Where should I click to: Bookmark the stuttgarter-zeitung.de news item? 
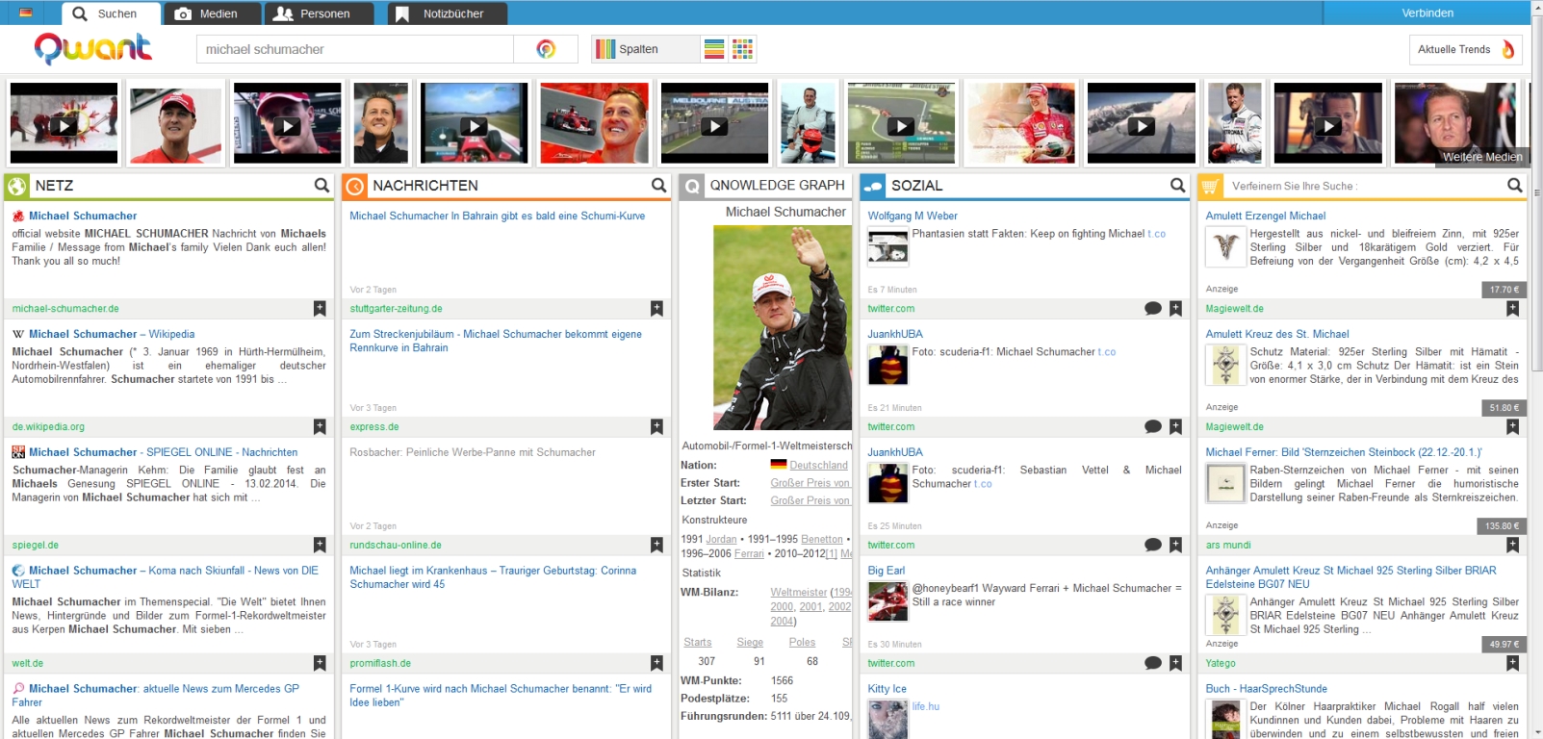[x=656, y=309]
